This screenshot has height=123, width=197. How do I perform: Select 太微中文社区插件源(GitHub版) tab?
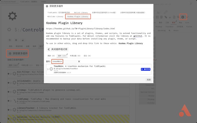(104, 13)
